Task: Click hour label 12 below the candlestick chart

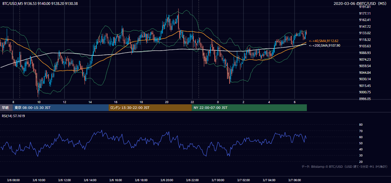Action: point(64,102)
